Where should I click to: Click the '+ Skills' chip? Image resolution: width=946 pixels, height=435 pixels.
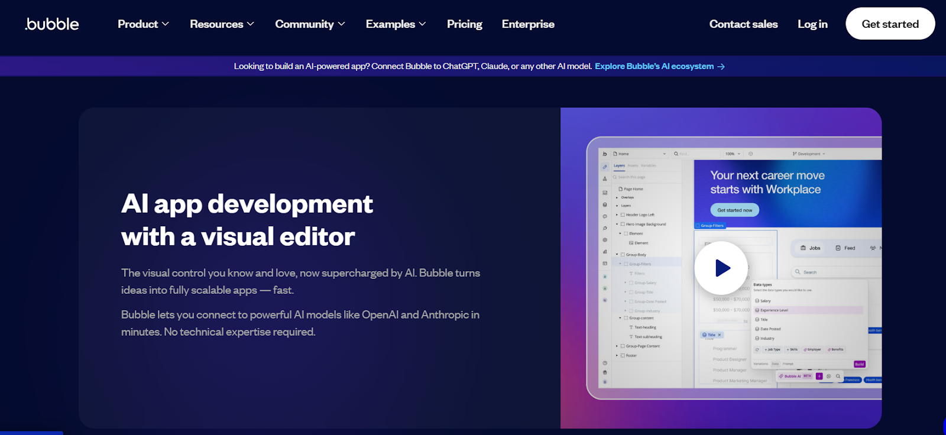(792, 349)
